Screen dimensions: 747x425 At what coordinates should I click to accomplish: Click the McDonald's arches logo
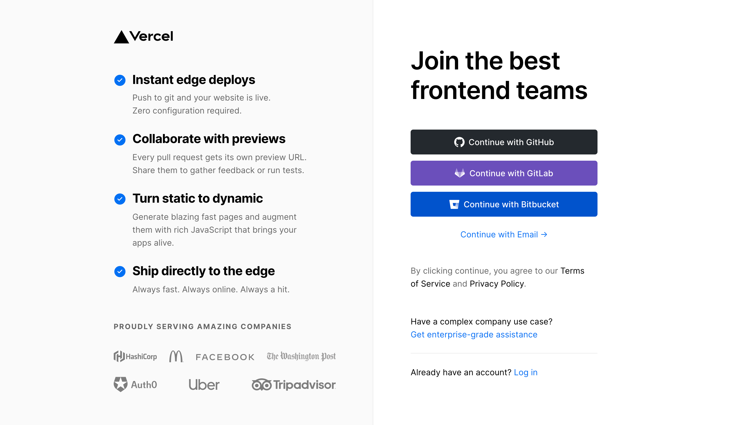pyautogui.click(x=176, y=356)
